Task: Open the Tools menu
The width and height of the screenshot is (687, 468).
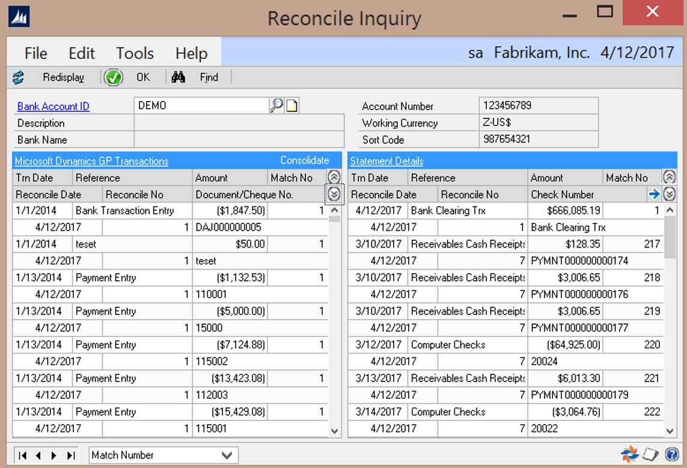Action: click(x=135, y=53)
